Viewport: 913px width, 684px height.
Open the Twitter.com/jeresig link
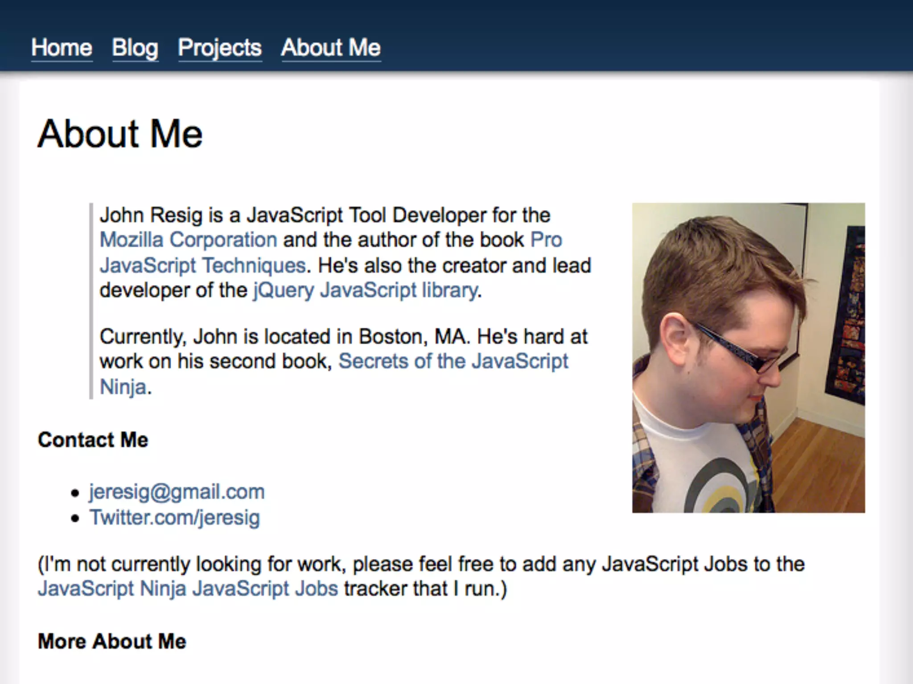pyautogui.click(x=175, y=517)
